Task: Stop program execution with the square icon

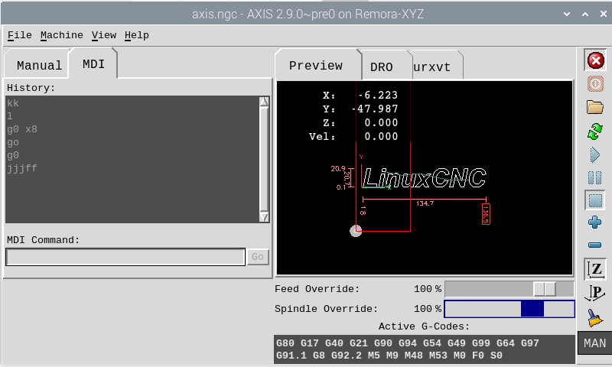Action: 595,200
